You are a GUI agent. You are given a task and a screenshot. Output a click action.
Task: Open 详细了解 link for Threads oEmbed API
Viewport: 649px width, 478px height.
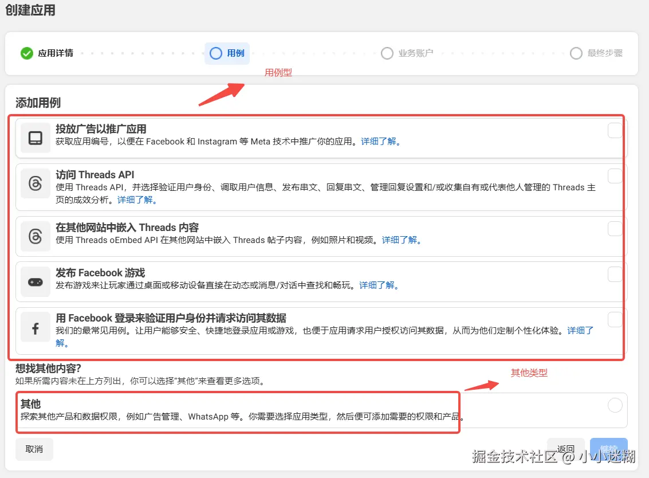[x=402, y=240]
